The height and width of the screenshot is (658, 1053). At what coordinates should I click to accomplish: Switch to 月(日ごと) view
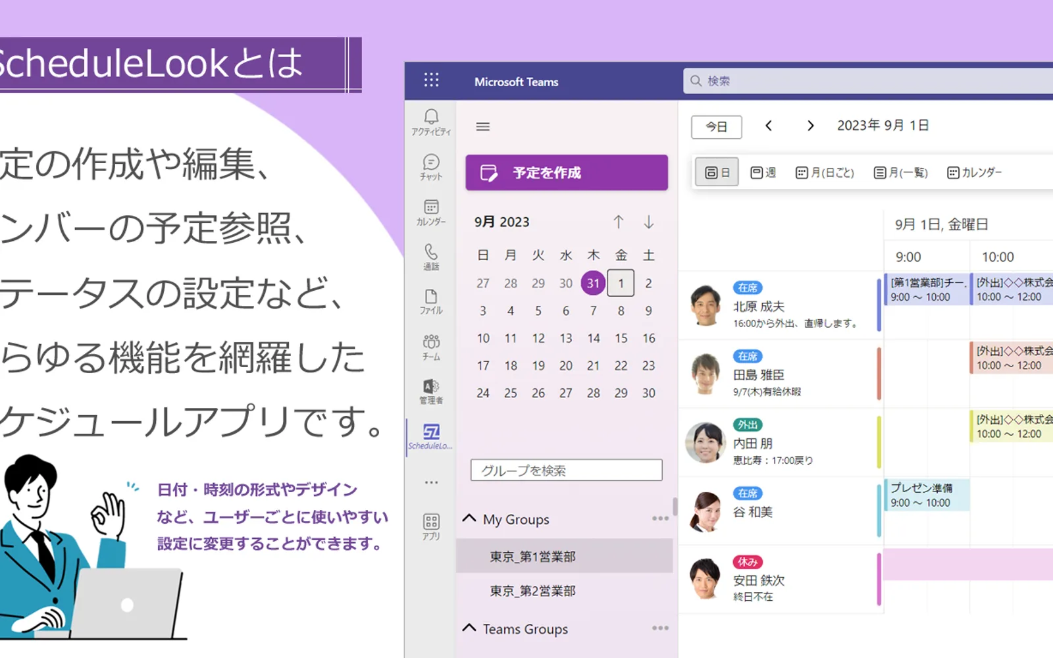coord(825,172)
